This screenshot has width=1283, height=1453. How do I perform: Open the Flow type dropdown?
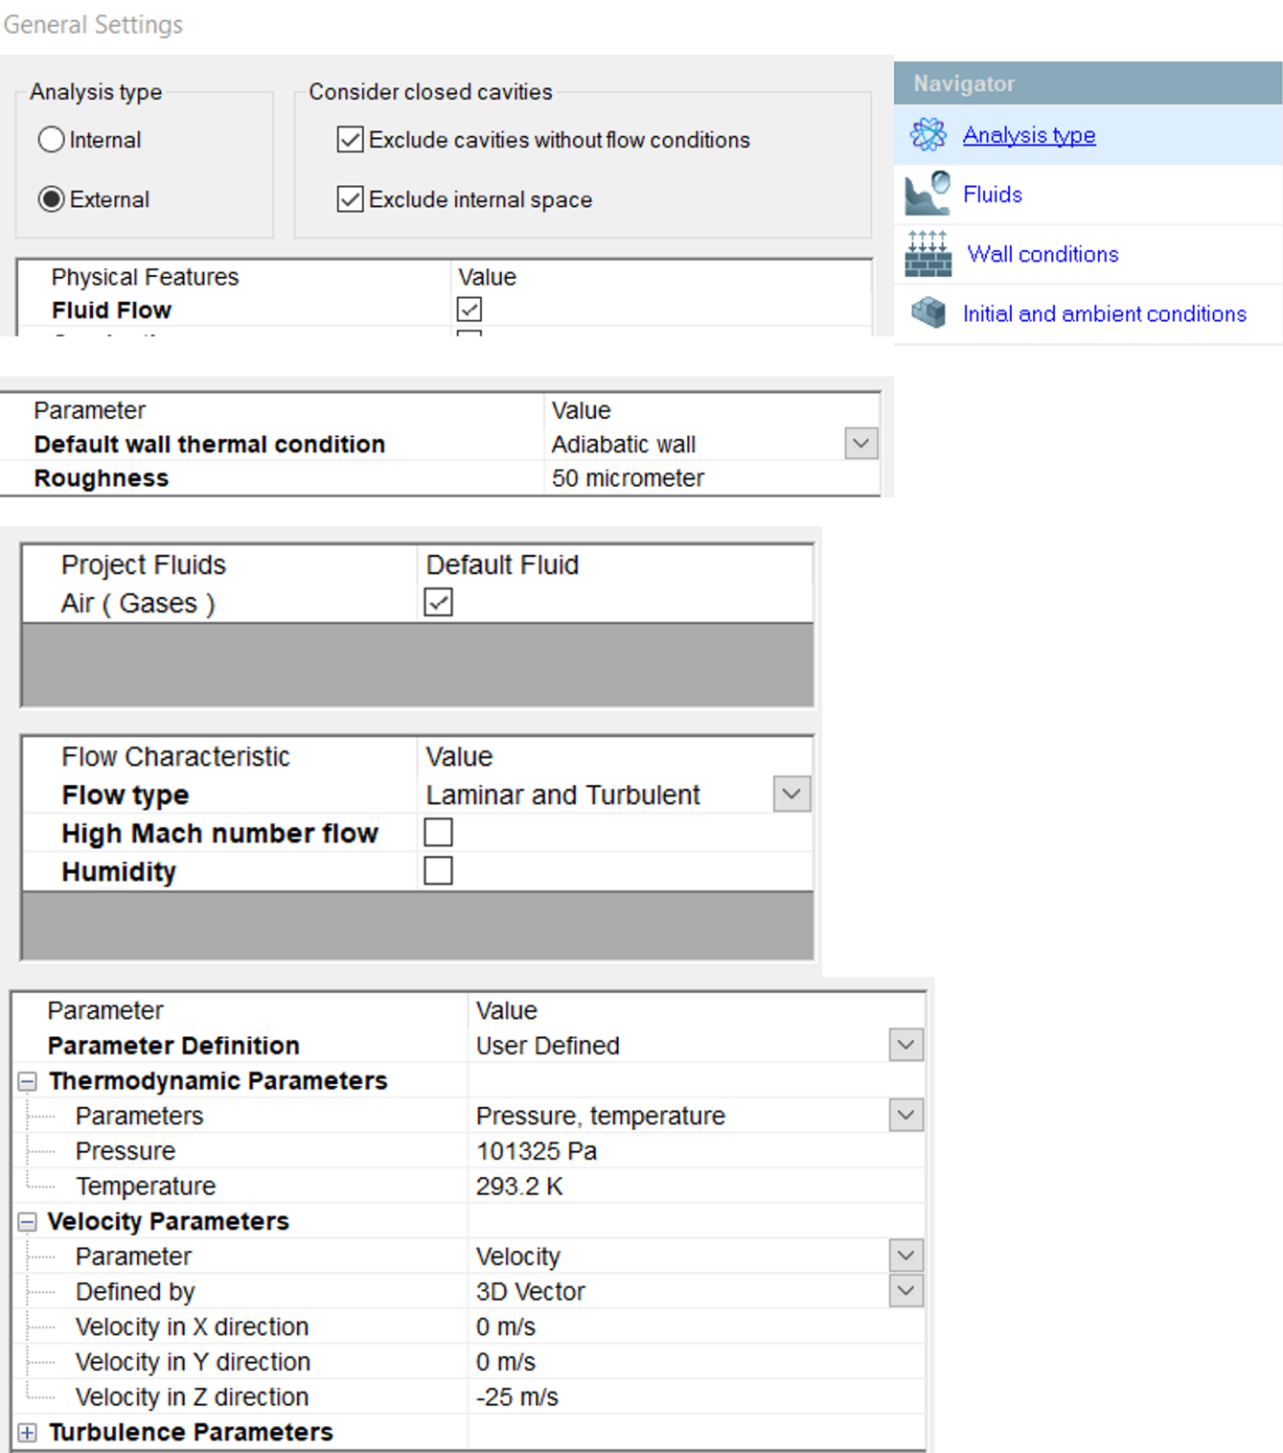tap(791, 795)
